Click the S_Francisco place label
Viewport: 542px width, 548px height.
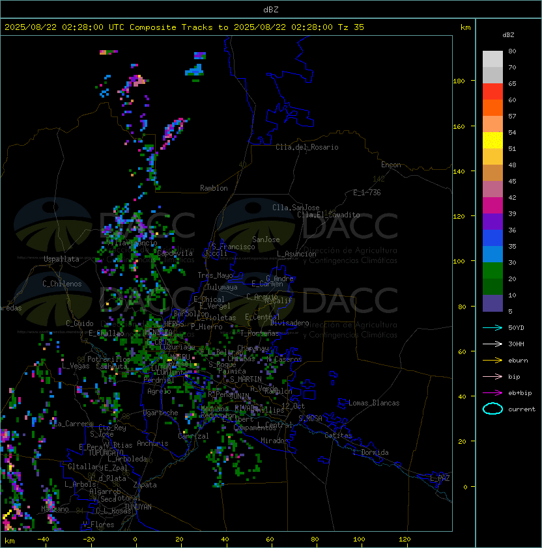click(x=233, y=247)
